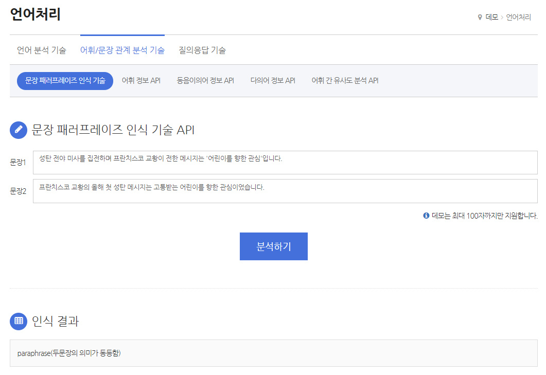Go to the 다의어 정보 API sub-tab
The height and width of the screenshot is (375, 546).
273,81
